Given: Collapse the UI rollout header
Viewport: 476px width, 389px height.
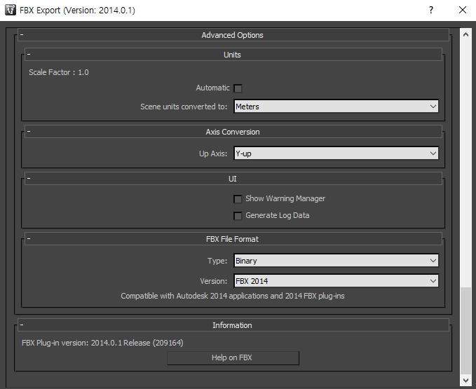Looking at the screenshot, I should (x=233, y=179).
